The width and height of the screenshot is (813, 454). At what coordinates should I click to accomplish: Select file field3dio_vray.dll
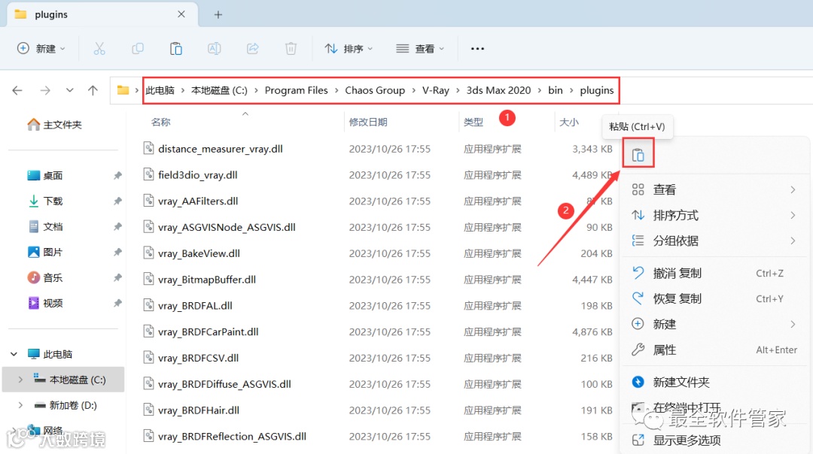pyautogui.click(x=197, y=175)
